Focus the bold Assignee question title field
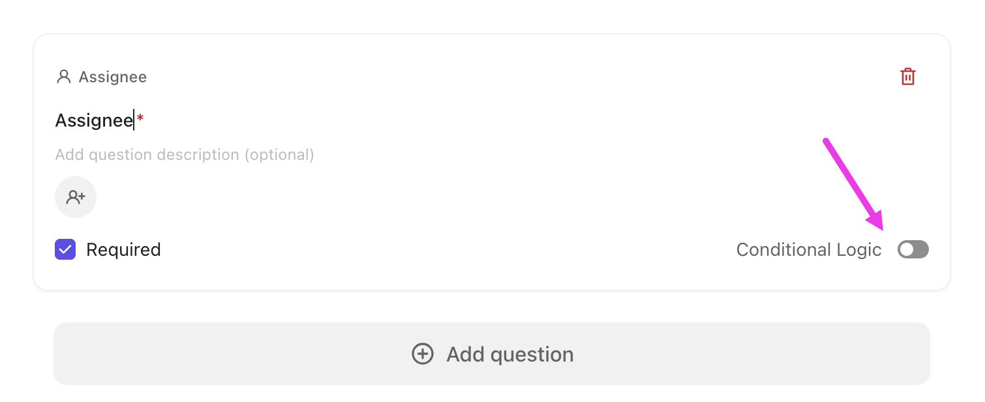Viewport: 985px width, 402px height. (94, 120)
